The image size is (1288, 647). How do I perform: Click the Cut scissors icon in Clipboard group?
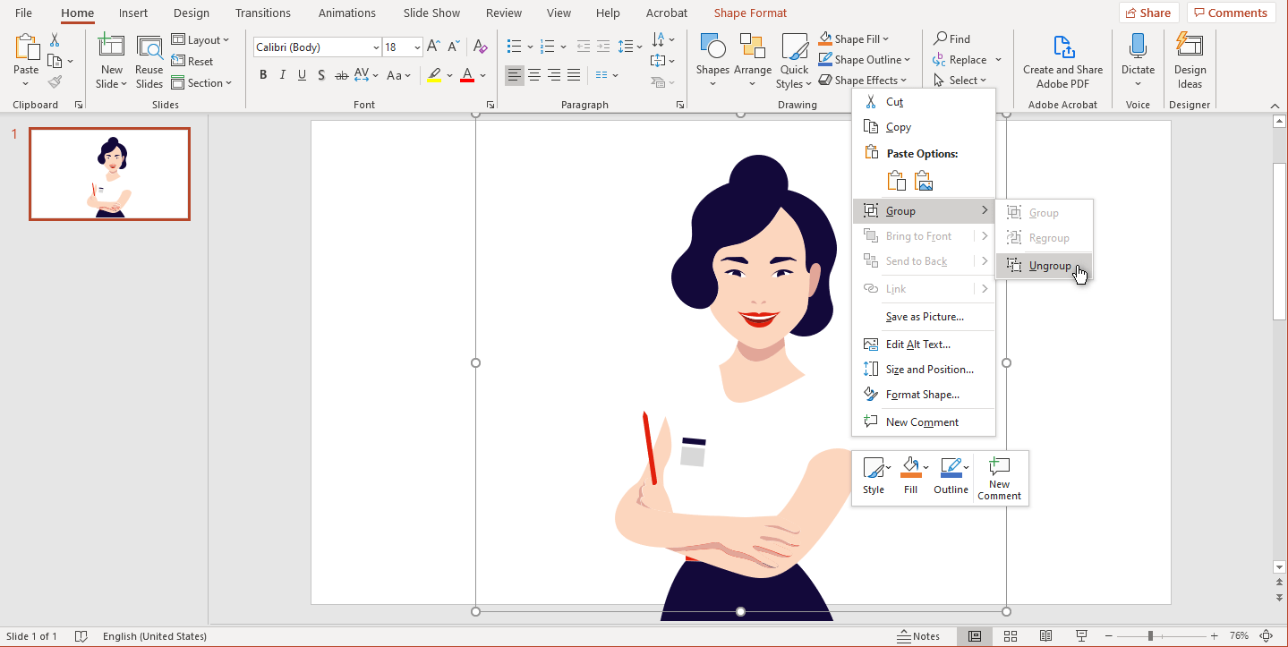click(55, 40)
